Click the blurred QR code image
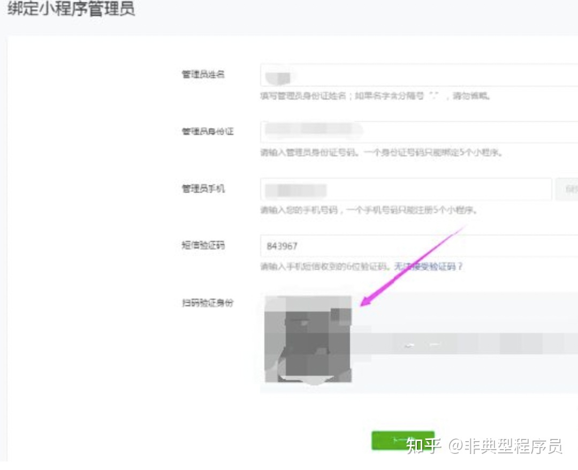578x470 pixels. (x=308, y=338)
